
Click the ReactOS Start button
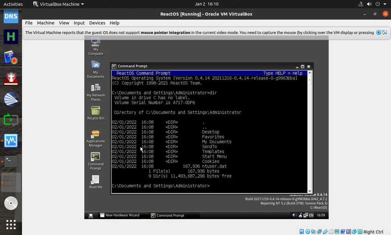click(x=91, y=215)
